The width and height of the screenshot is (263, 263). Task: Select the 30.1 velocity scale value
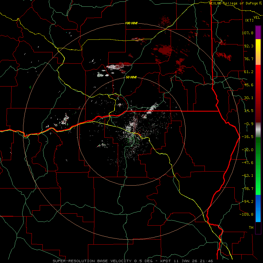[x=249, y=98]
